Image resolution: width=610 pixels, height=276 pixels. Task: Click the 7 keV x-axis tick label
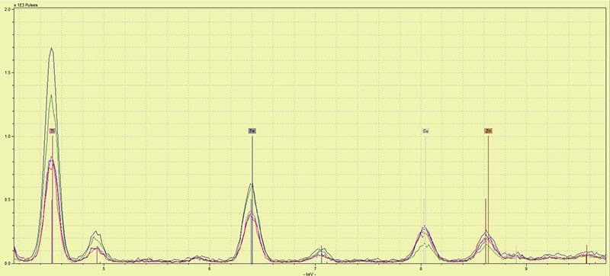tap(315, 268)
